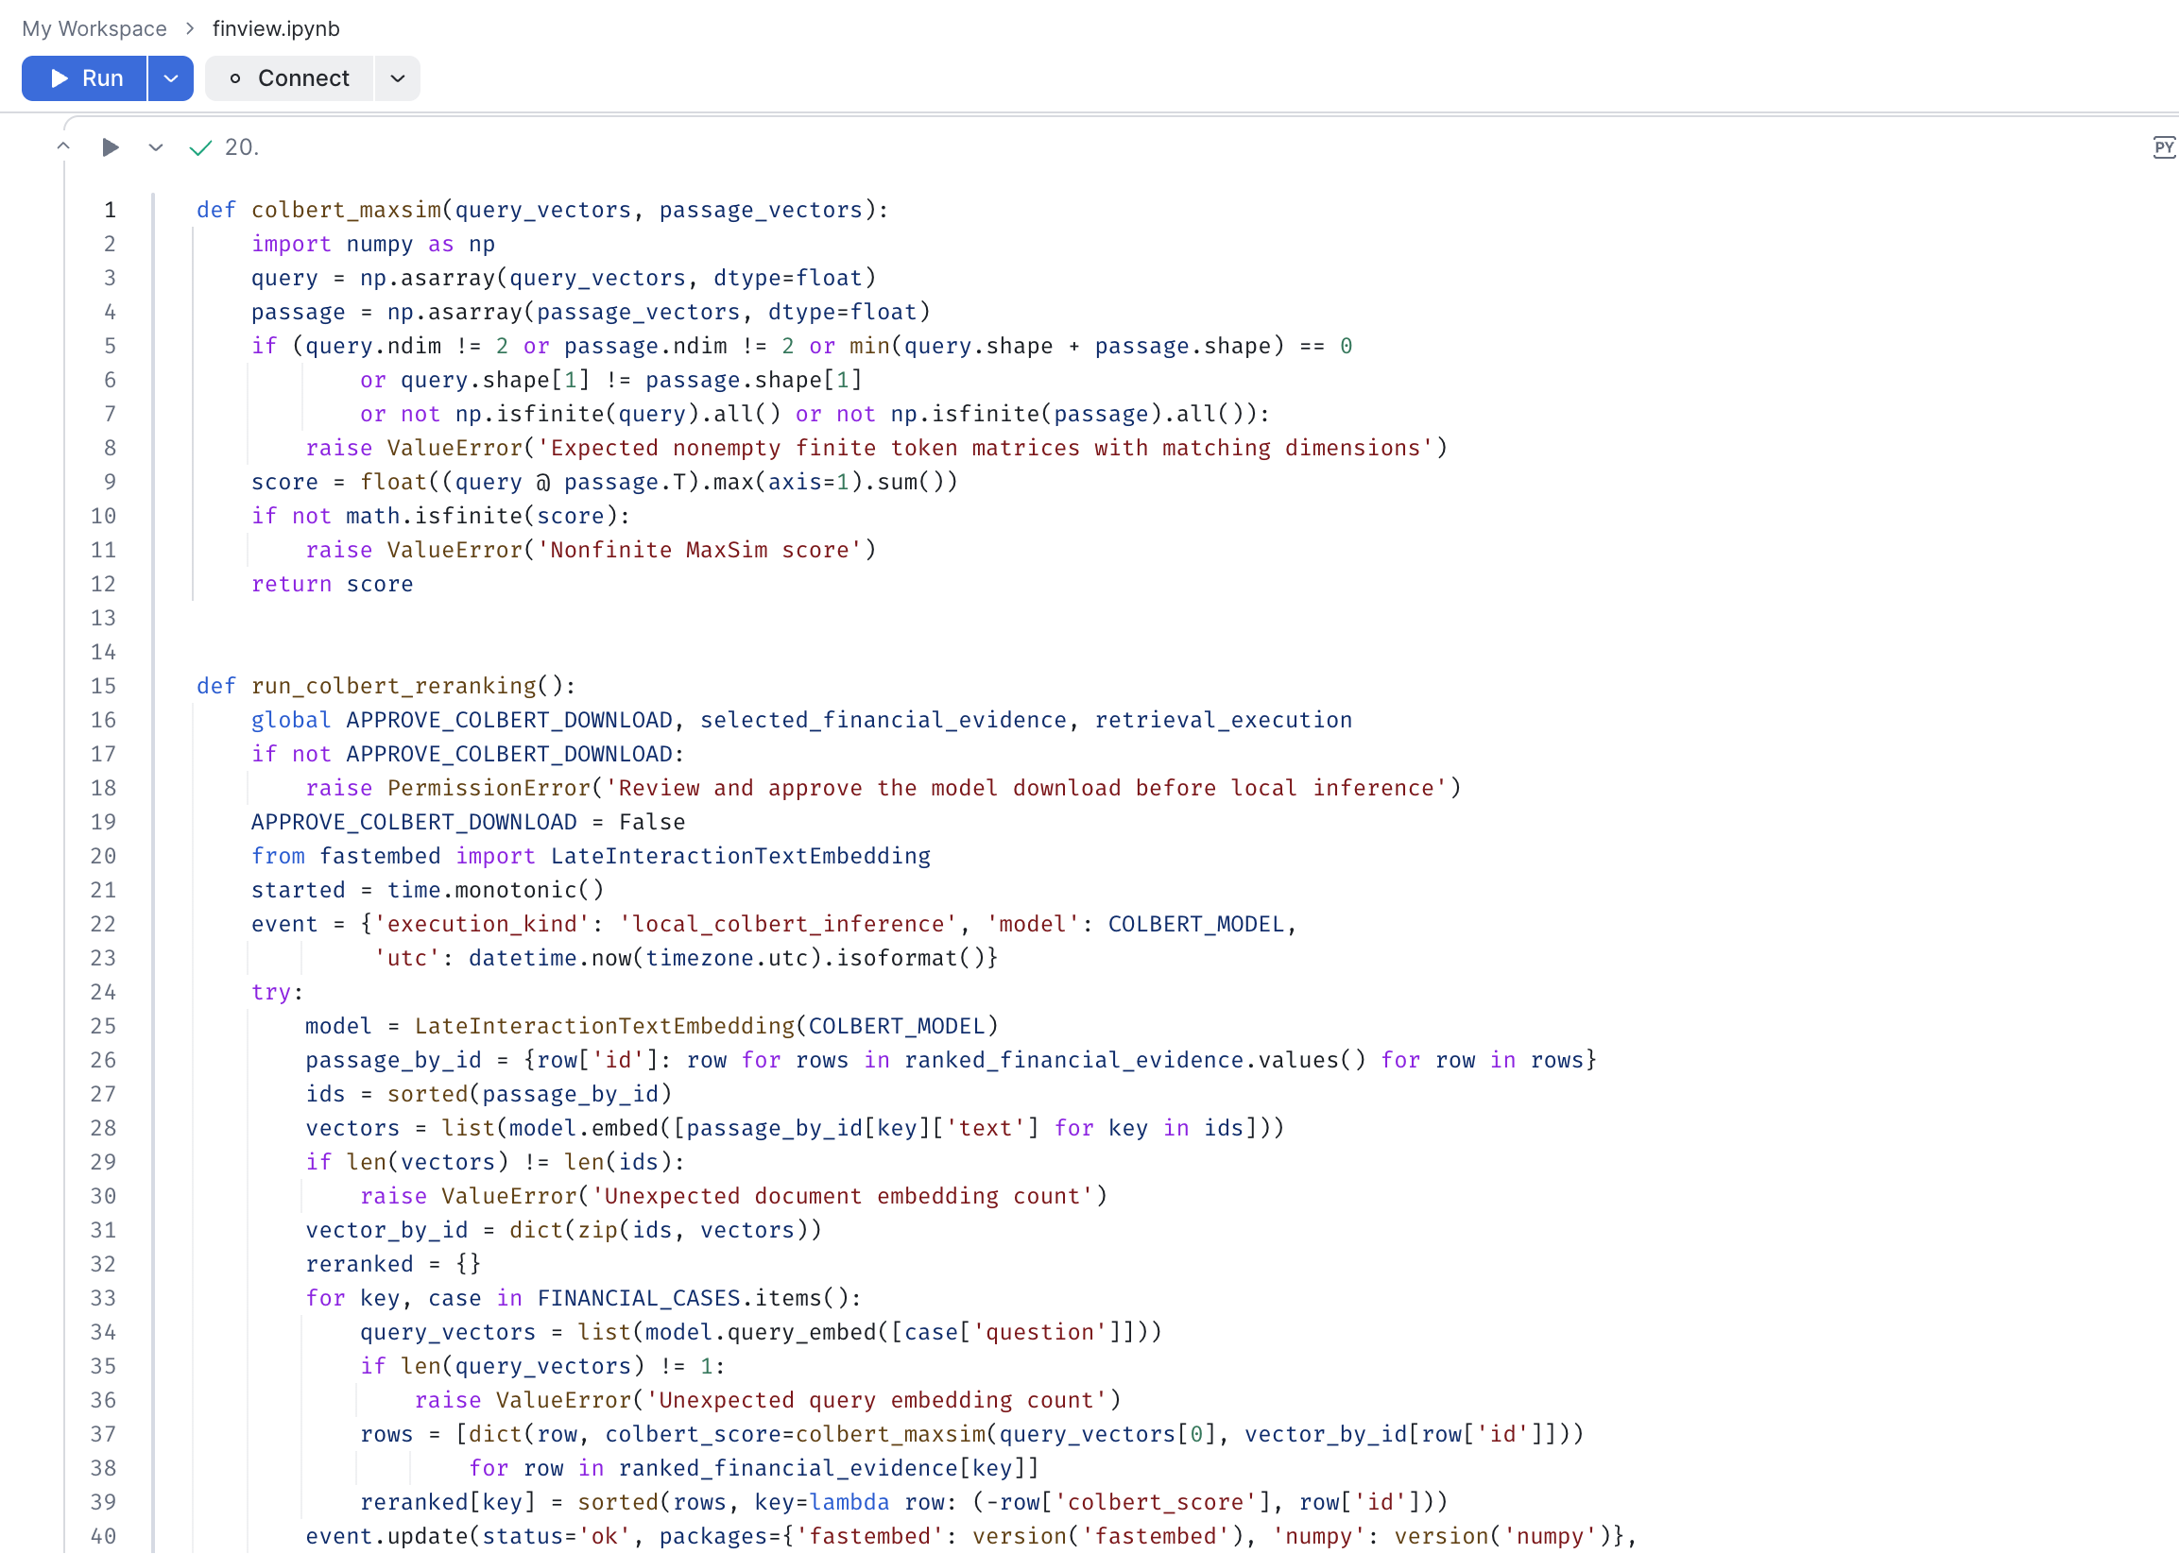Click the run_colbert_reranking function definition
The width and height of the screenshot is (2179, 1554).
(x=386, y=686)
